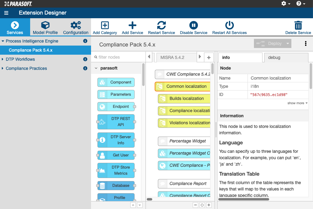Viewport: 313px width, 209px height.
Task: Show info for Process Intelligence Engine
Action: (85, 41)
